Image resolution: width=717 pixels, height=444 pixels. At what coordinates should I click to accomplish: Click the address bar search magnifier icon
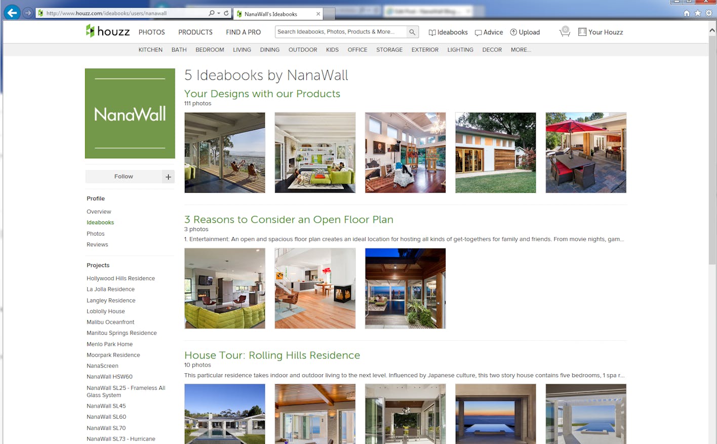pyautogui.click(x=212, y=13)
